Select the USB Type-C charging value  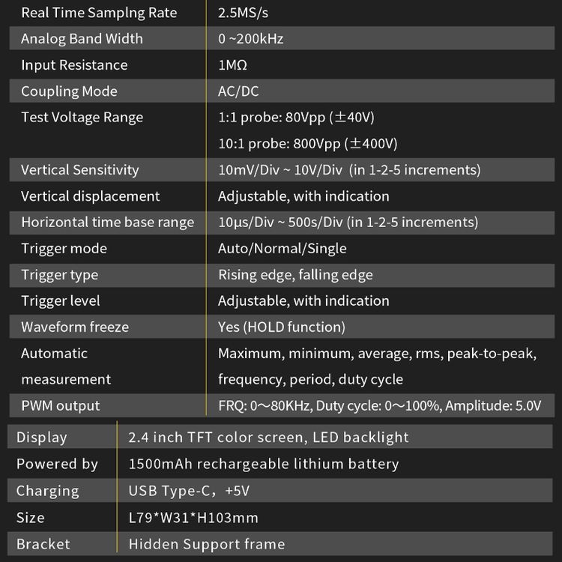(189, 491)
